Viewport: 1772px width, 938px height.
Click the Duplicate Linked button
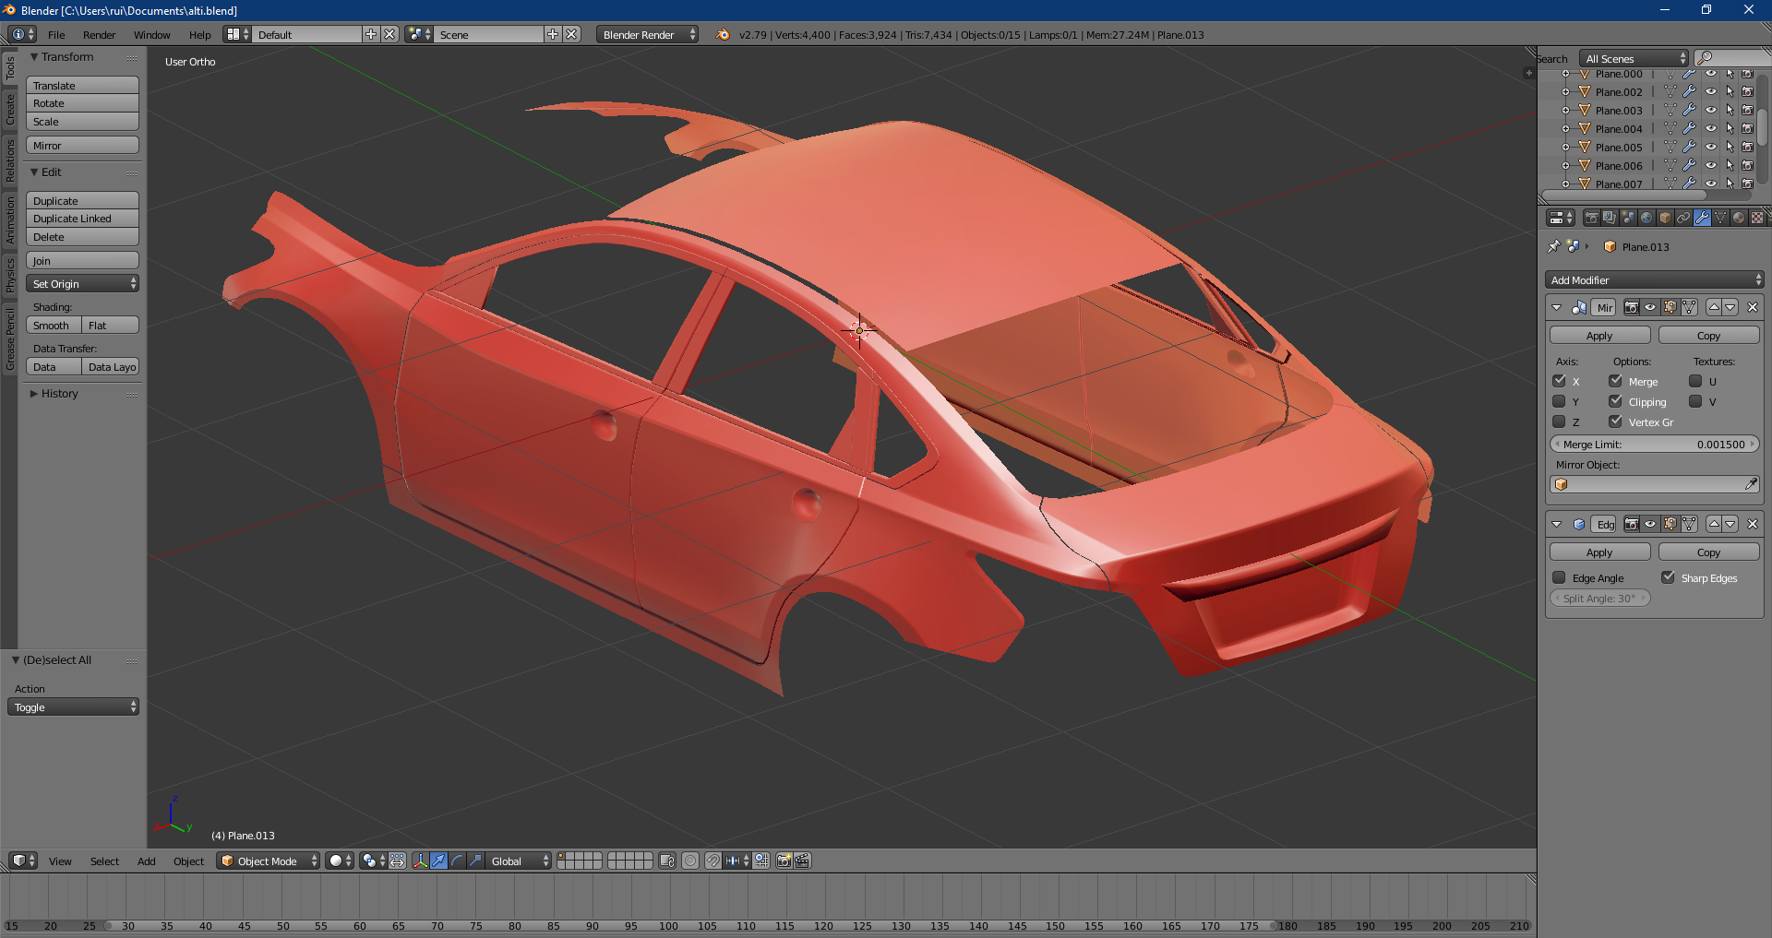click(x=82, y=219)
